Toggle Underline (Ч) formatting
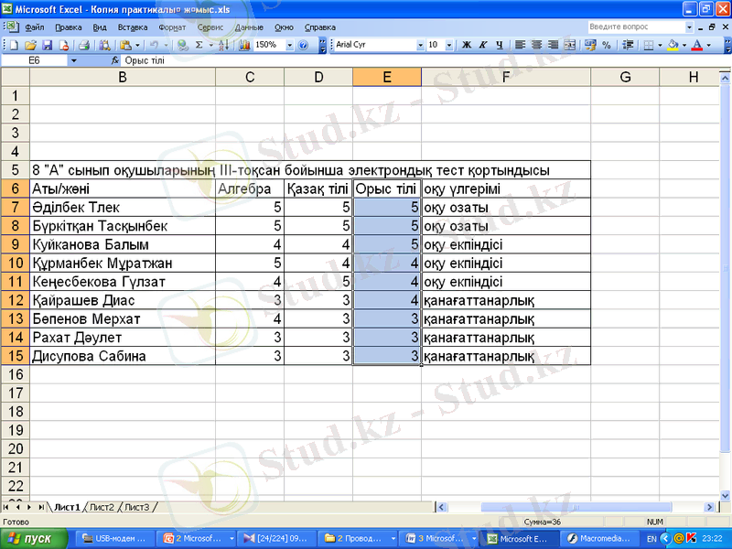Image resolution: width=732 pixels, height=549 pixels. (499, 45)
